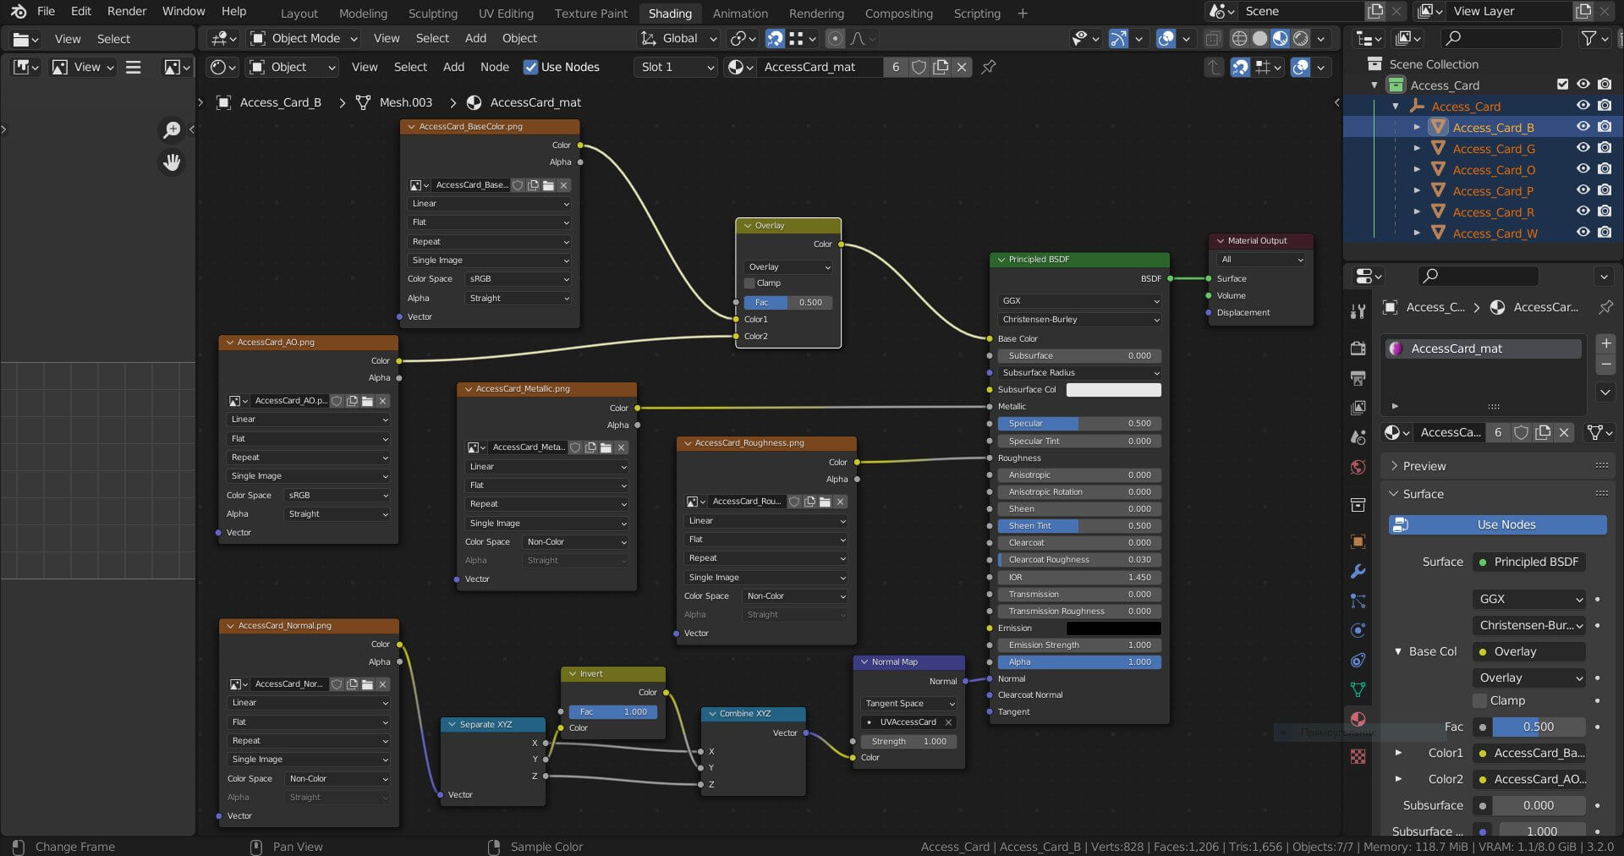Add a new material slot with plus icon

point(1605,343)
